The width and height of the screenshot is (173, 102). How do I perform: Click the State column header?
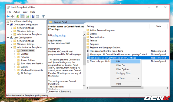[x=158, y=26]
